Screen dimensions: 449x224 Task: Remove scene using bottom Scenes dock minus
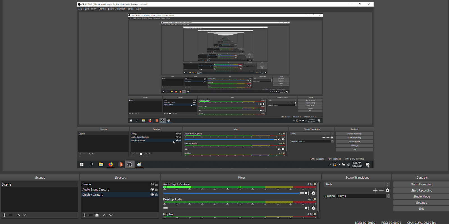(11, 215)
